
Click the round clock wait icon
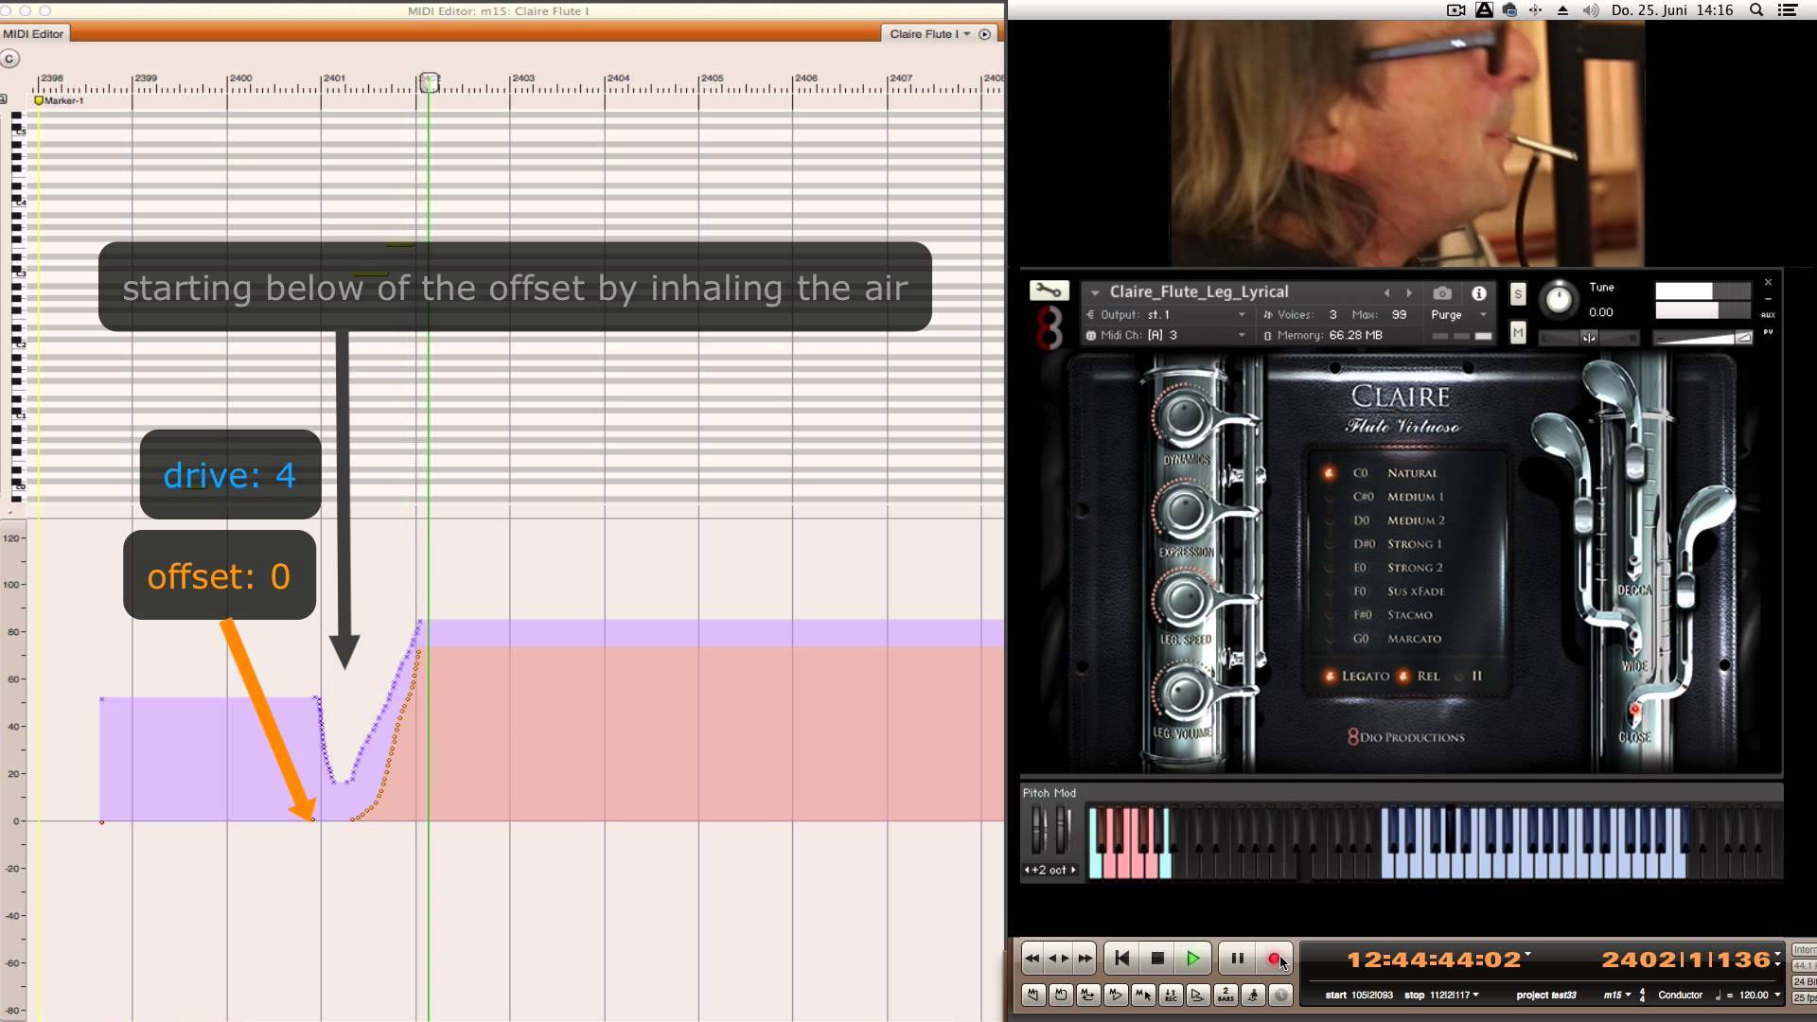(x=1280, y=995)
